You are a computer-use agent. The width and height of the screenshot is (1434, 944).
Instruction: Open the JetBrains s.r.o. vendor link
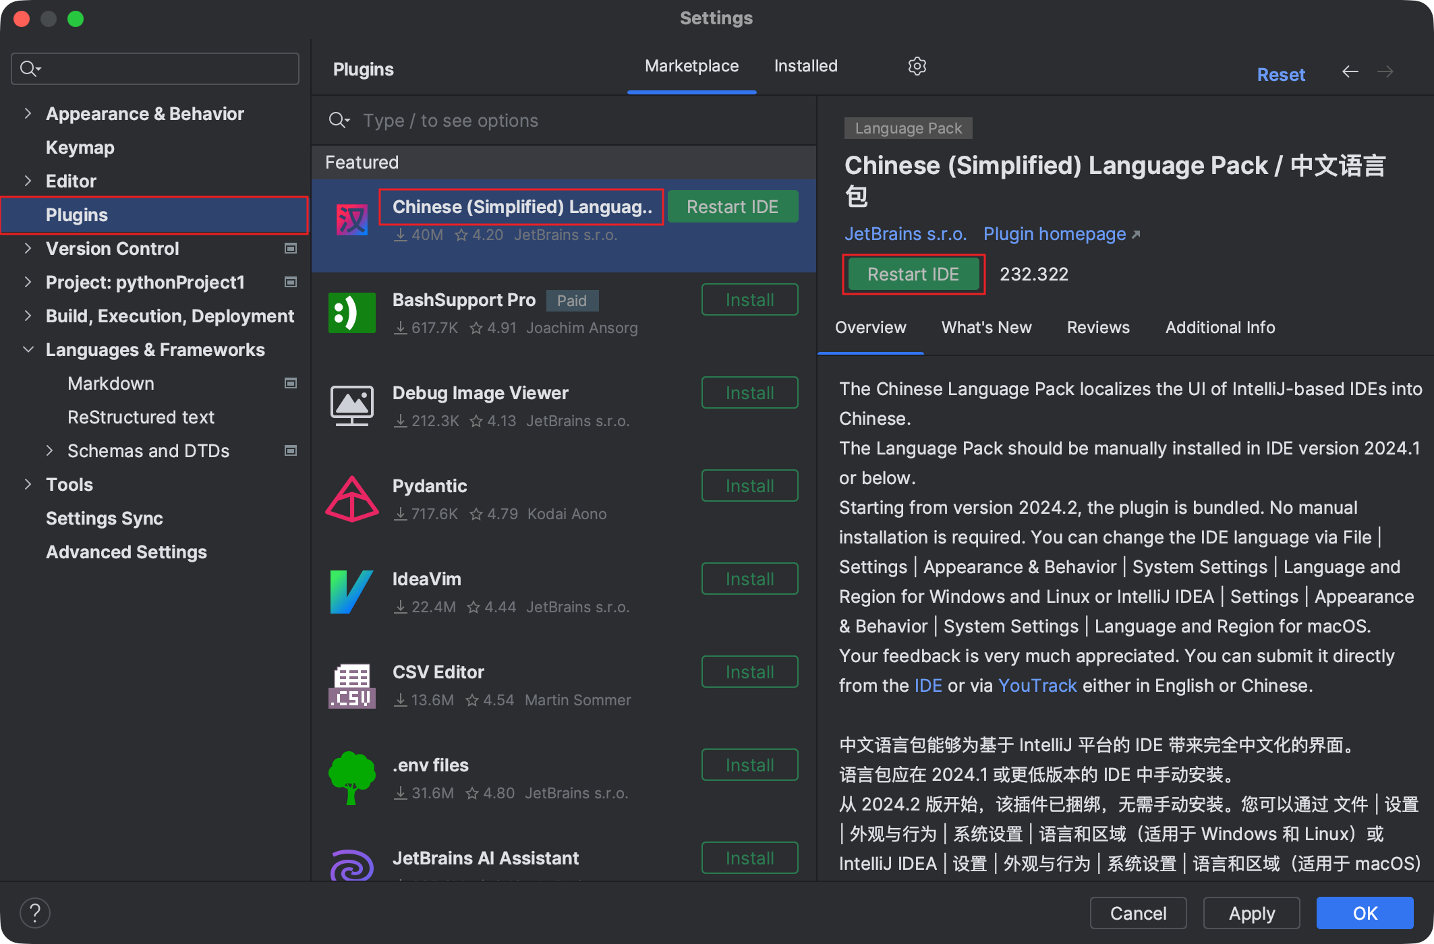pyautogui.click(x=905, y=234)
